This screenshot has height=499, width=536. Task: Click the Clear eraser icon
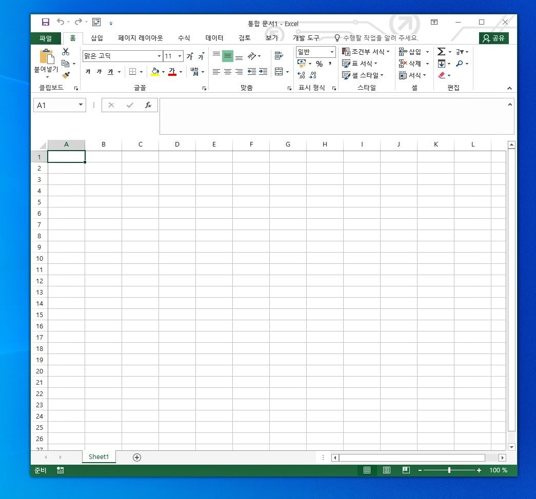click(442, 75)
